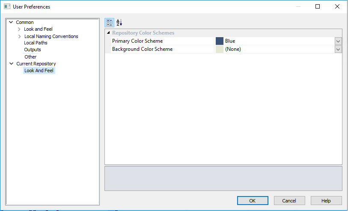348x211 pixels.
Task: Collapse the Repository Color Schemes category
Action: [108, 33]
